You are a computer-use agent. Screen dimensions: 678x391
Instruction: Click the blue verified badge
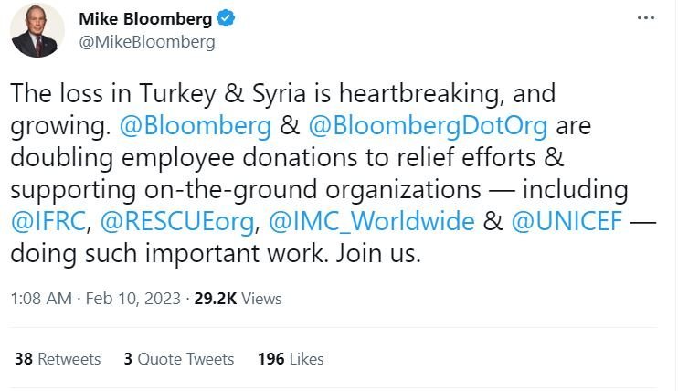[x=226, y=19]
